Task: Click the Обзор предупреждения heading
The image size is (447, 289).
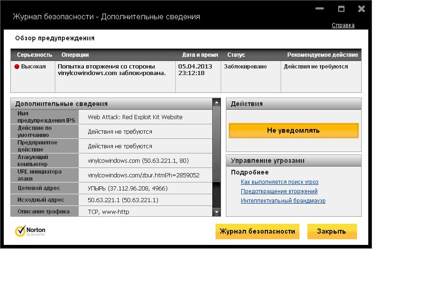Action: pyautogui.click(x=55, y=38)
